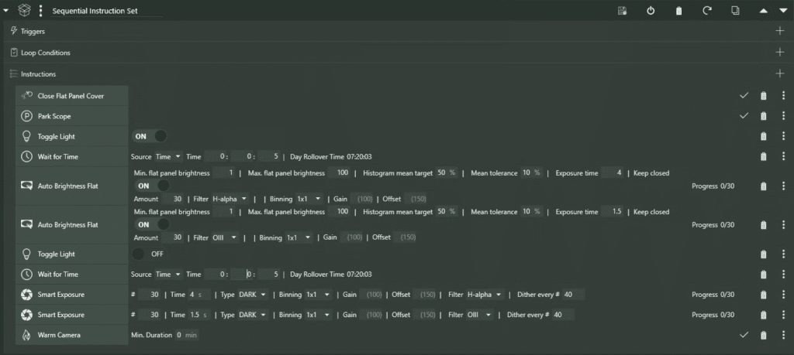
Task: Click the Warm Camera Min. Duration field
Action: [x=179, y=335]
